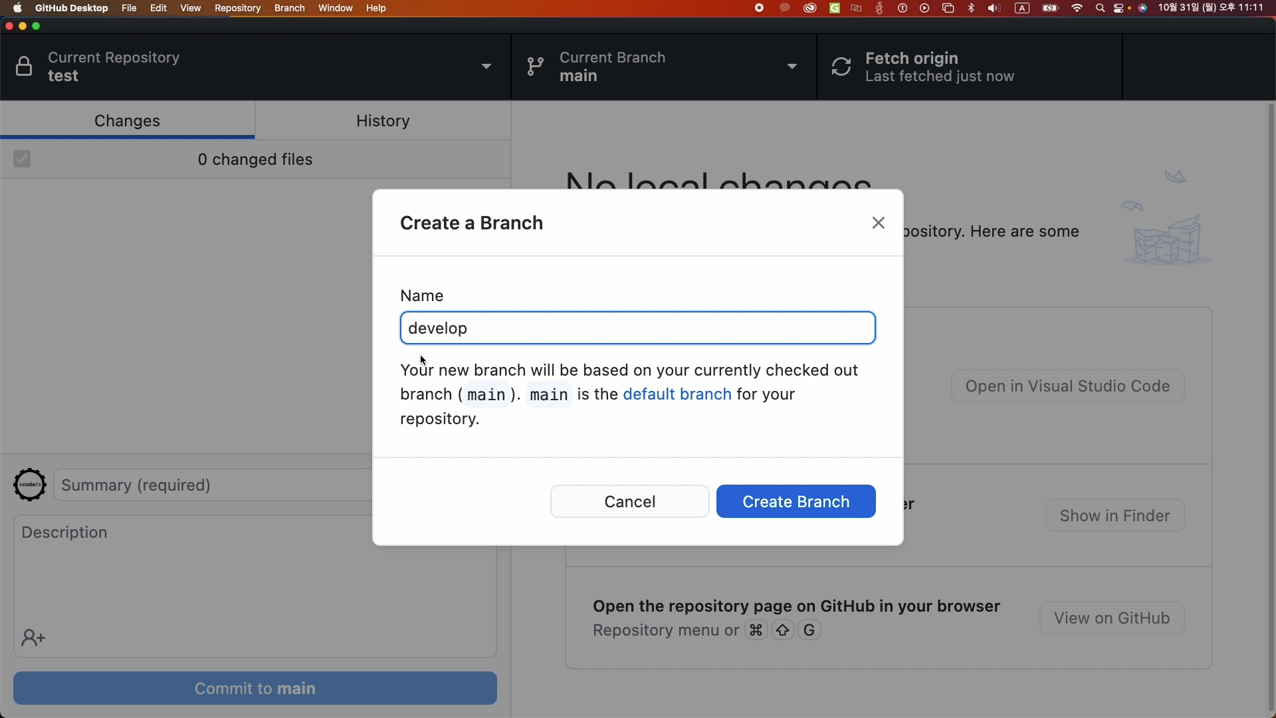Close the Create a Branch dialog

(x=879, y=223)
